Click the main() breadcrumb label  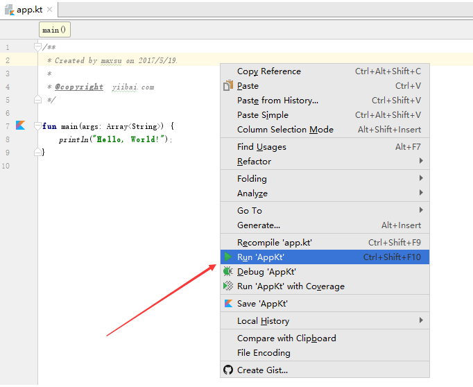click(54, 31)
